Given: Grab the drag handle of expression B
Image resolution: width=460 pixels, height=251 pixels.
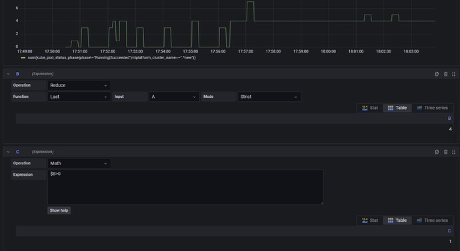Looking at the screenshot, I should pos(453,74).
